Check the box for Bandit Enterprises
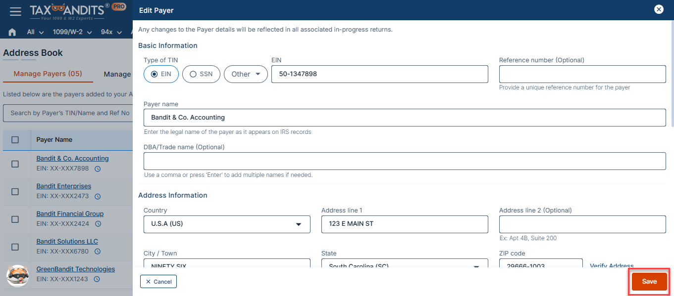The height and width of the screenshot is (296, 674). (15, 192)
